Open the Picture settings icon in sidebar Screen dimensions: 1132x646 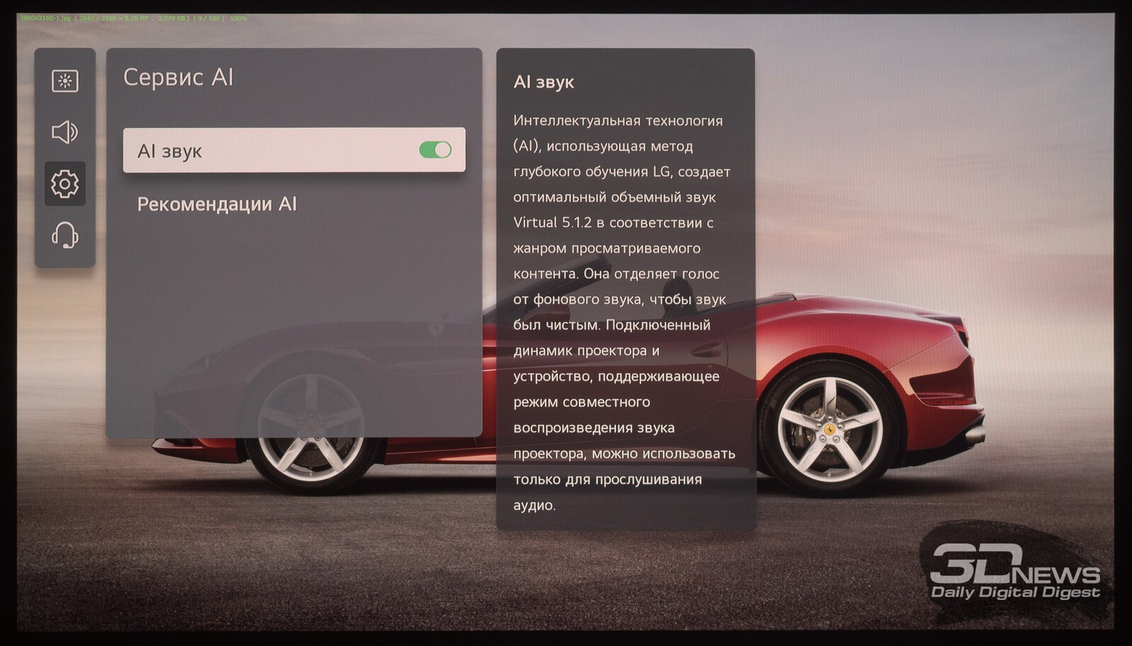65,81
